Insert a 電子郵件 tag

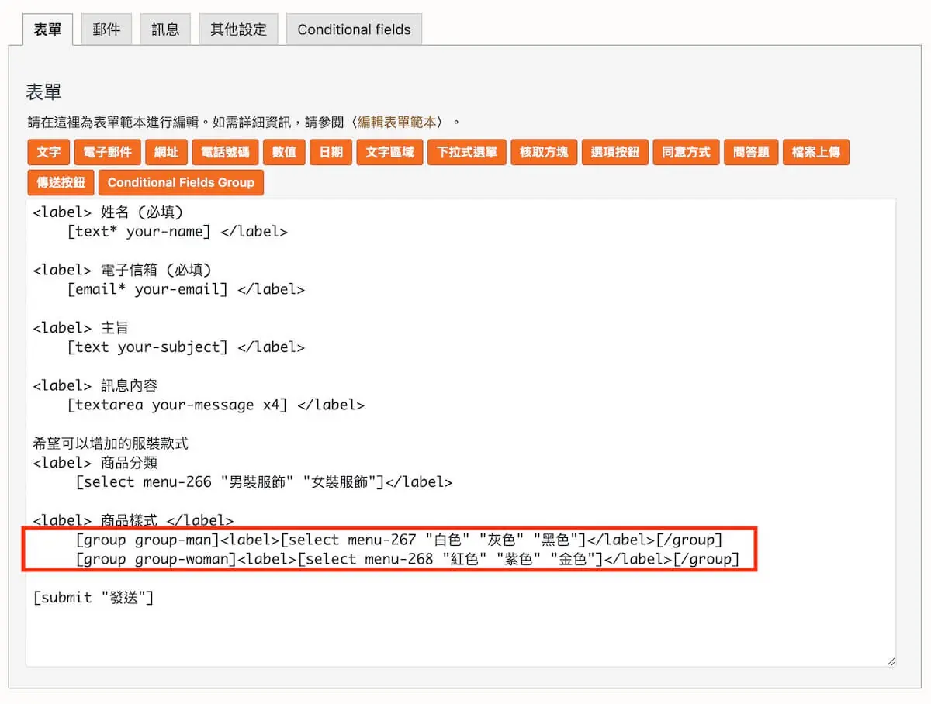[108, 152]
